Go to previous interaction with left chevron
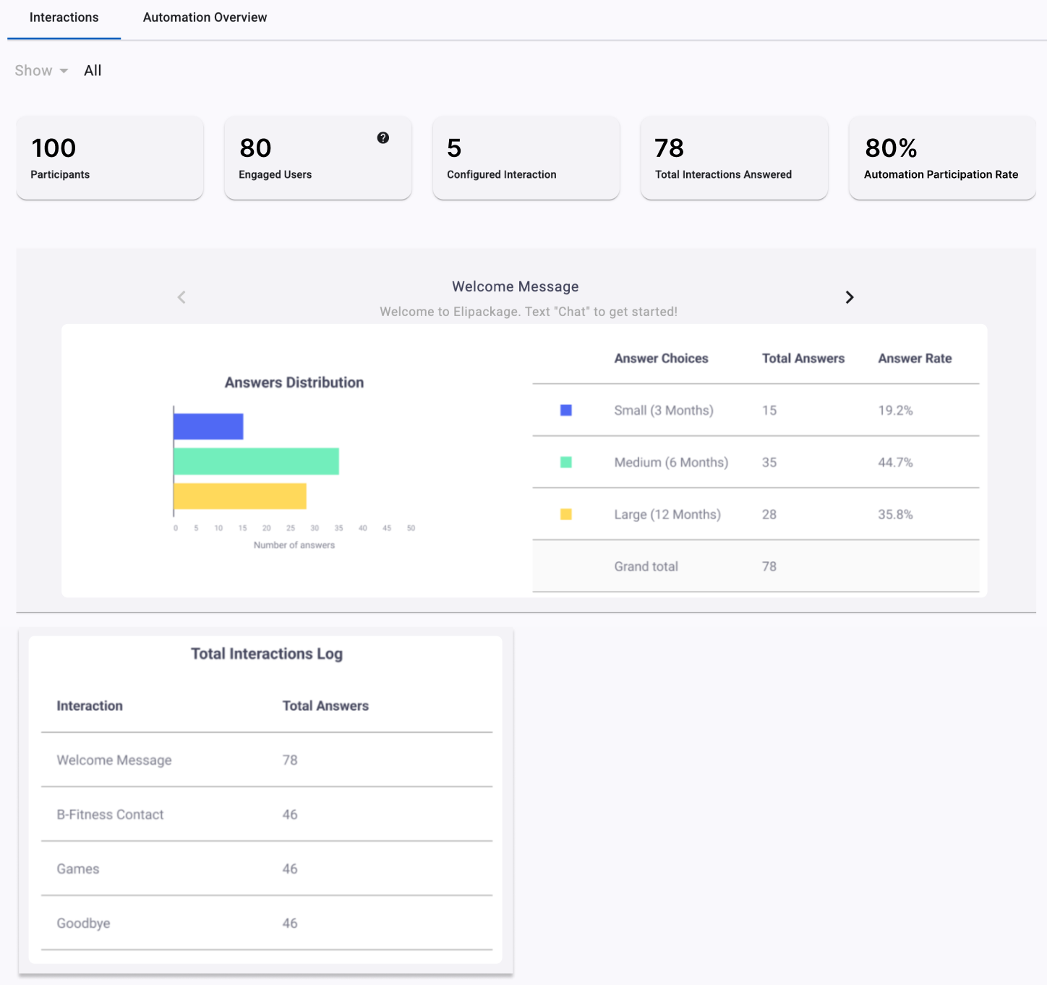Viewport: 1047px width, 985px height. [x=181, y=297]
